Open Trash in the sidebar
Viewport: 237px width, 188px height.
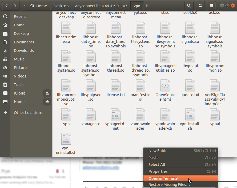[26, 85]
